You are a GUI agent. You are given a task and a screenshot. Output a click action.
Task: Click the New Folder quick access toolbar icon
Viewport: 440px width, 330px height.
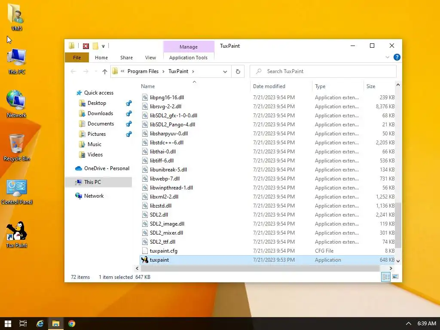point(95,46)
